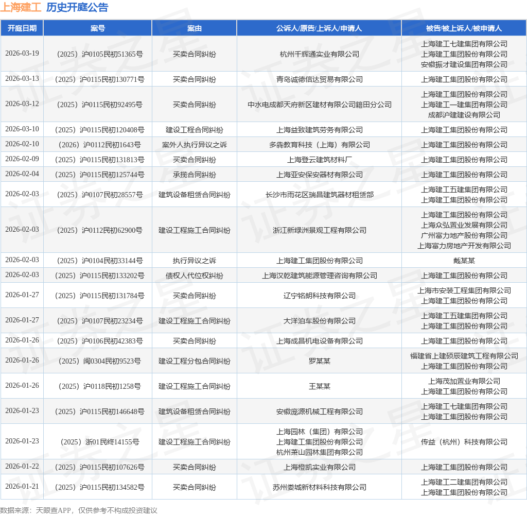Click cause 建设工程合同纠纷
The width and height of the screenshot is (527, 515).
(194, 130)
